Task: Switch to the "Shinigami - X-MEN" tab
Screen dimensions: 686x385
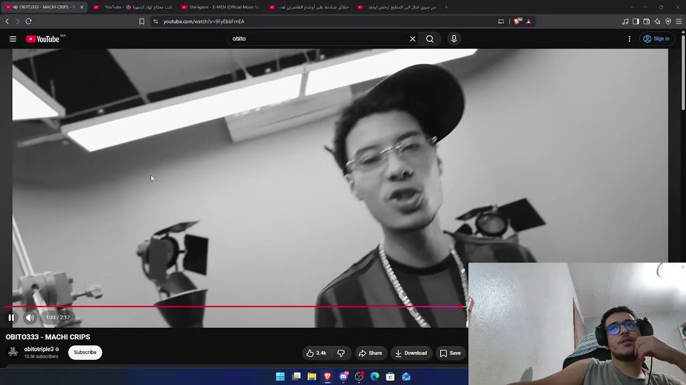Action: (220, 7)
